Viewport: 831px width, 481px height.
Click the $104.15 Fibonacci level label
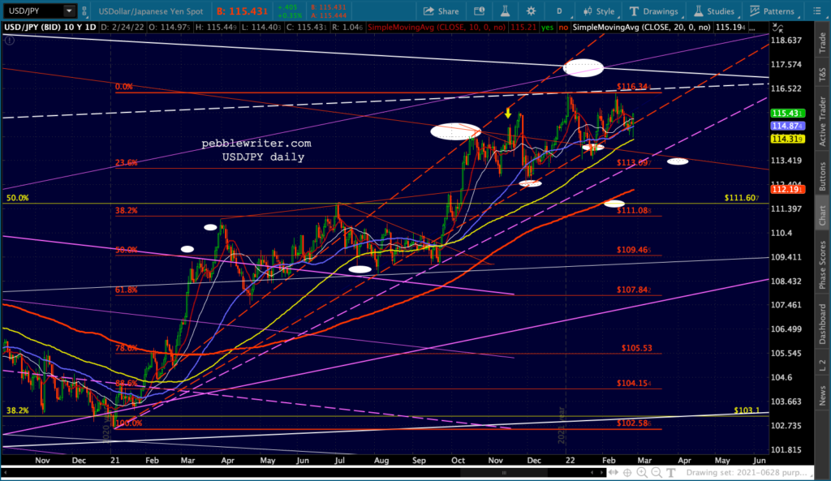pyautogui.click(x=634, y=383)
